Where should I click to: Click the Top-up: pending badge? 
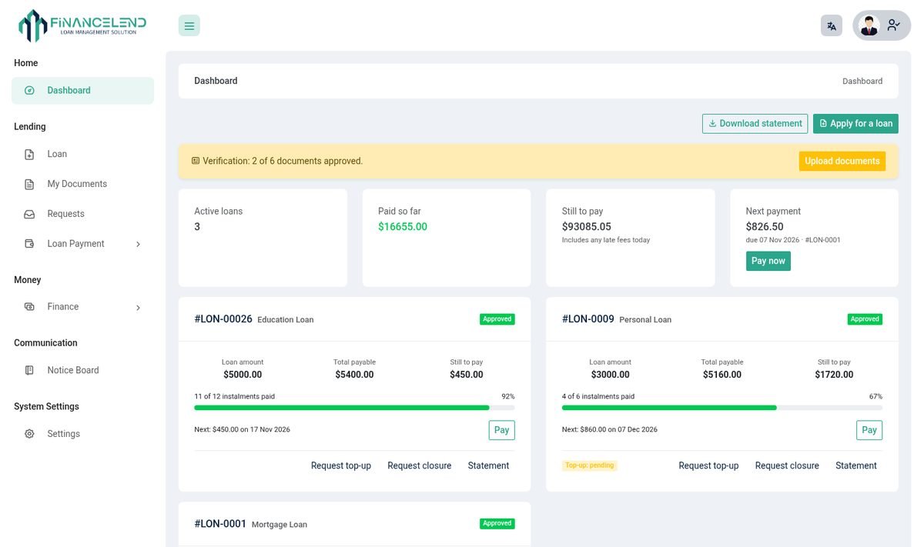(x=590, y=465)
